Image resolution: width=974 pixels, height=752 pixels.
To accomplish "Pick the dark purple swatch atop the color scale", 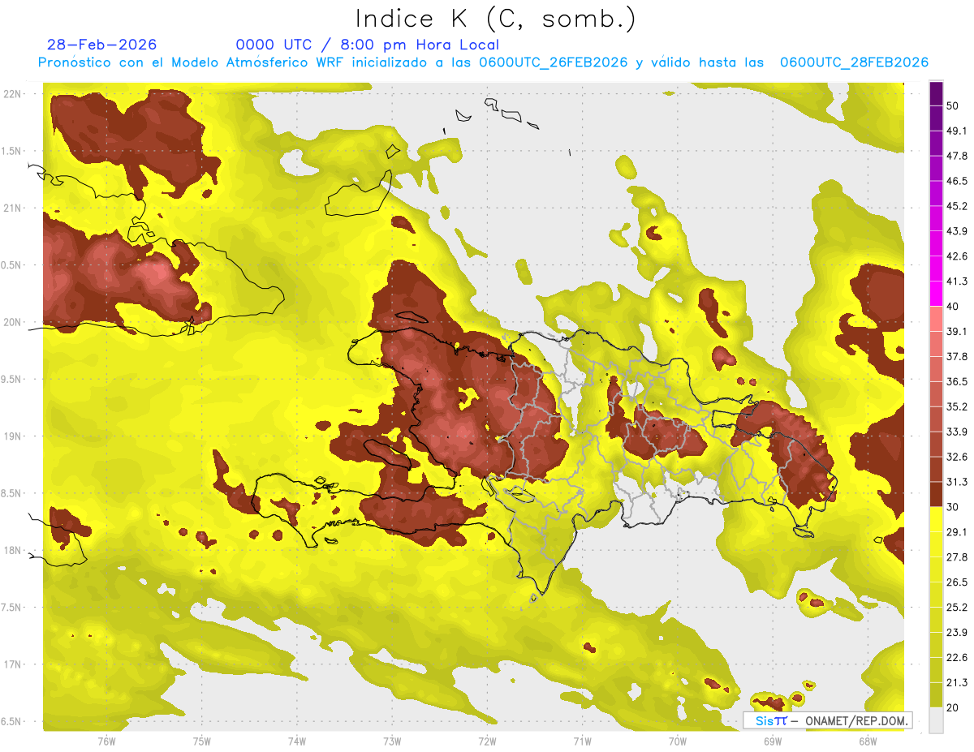I will click(x=936, y=93).
